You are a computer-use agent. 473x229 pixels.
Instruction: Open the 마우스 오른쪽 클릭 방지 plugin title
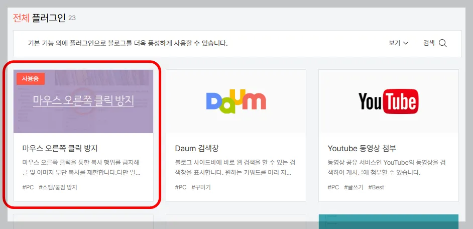tap(60, 149)
